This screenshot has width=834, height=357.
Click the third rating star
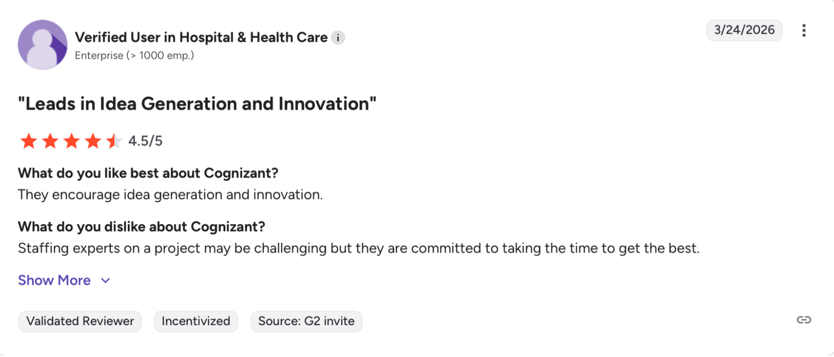[x=72, y=141]
